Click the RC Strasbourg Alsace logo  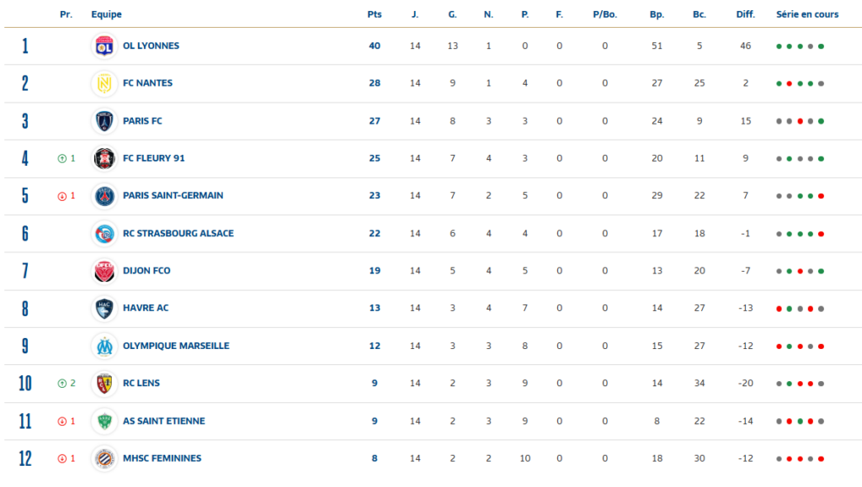point(104,233)
